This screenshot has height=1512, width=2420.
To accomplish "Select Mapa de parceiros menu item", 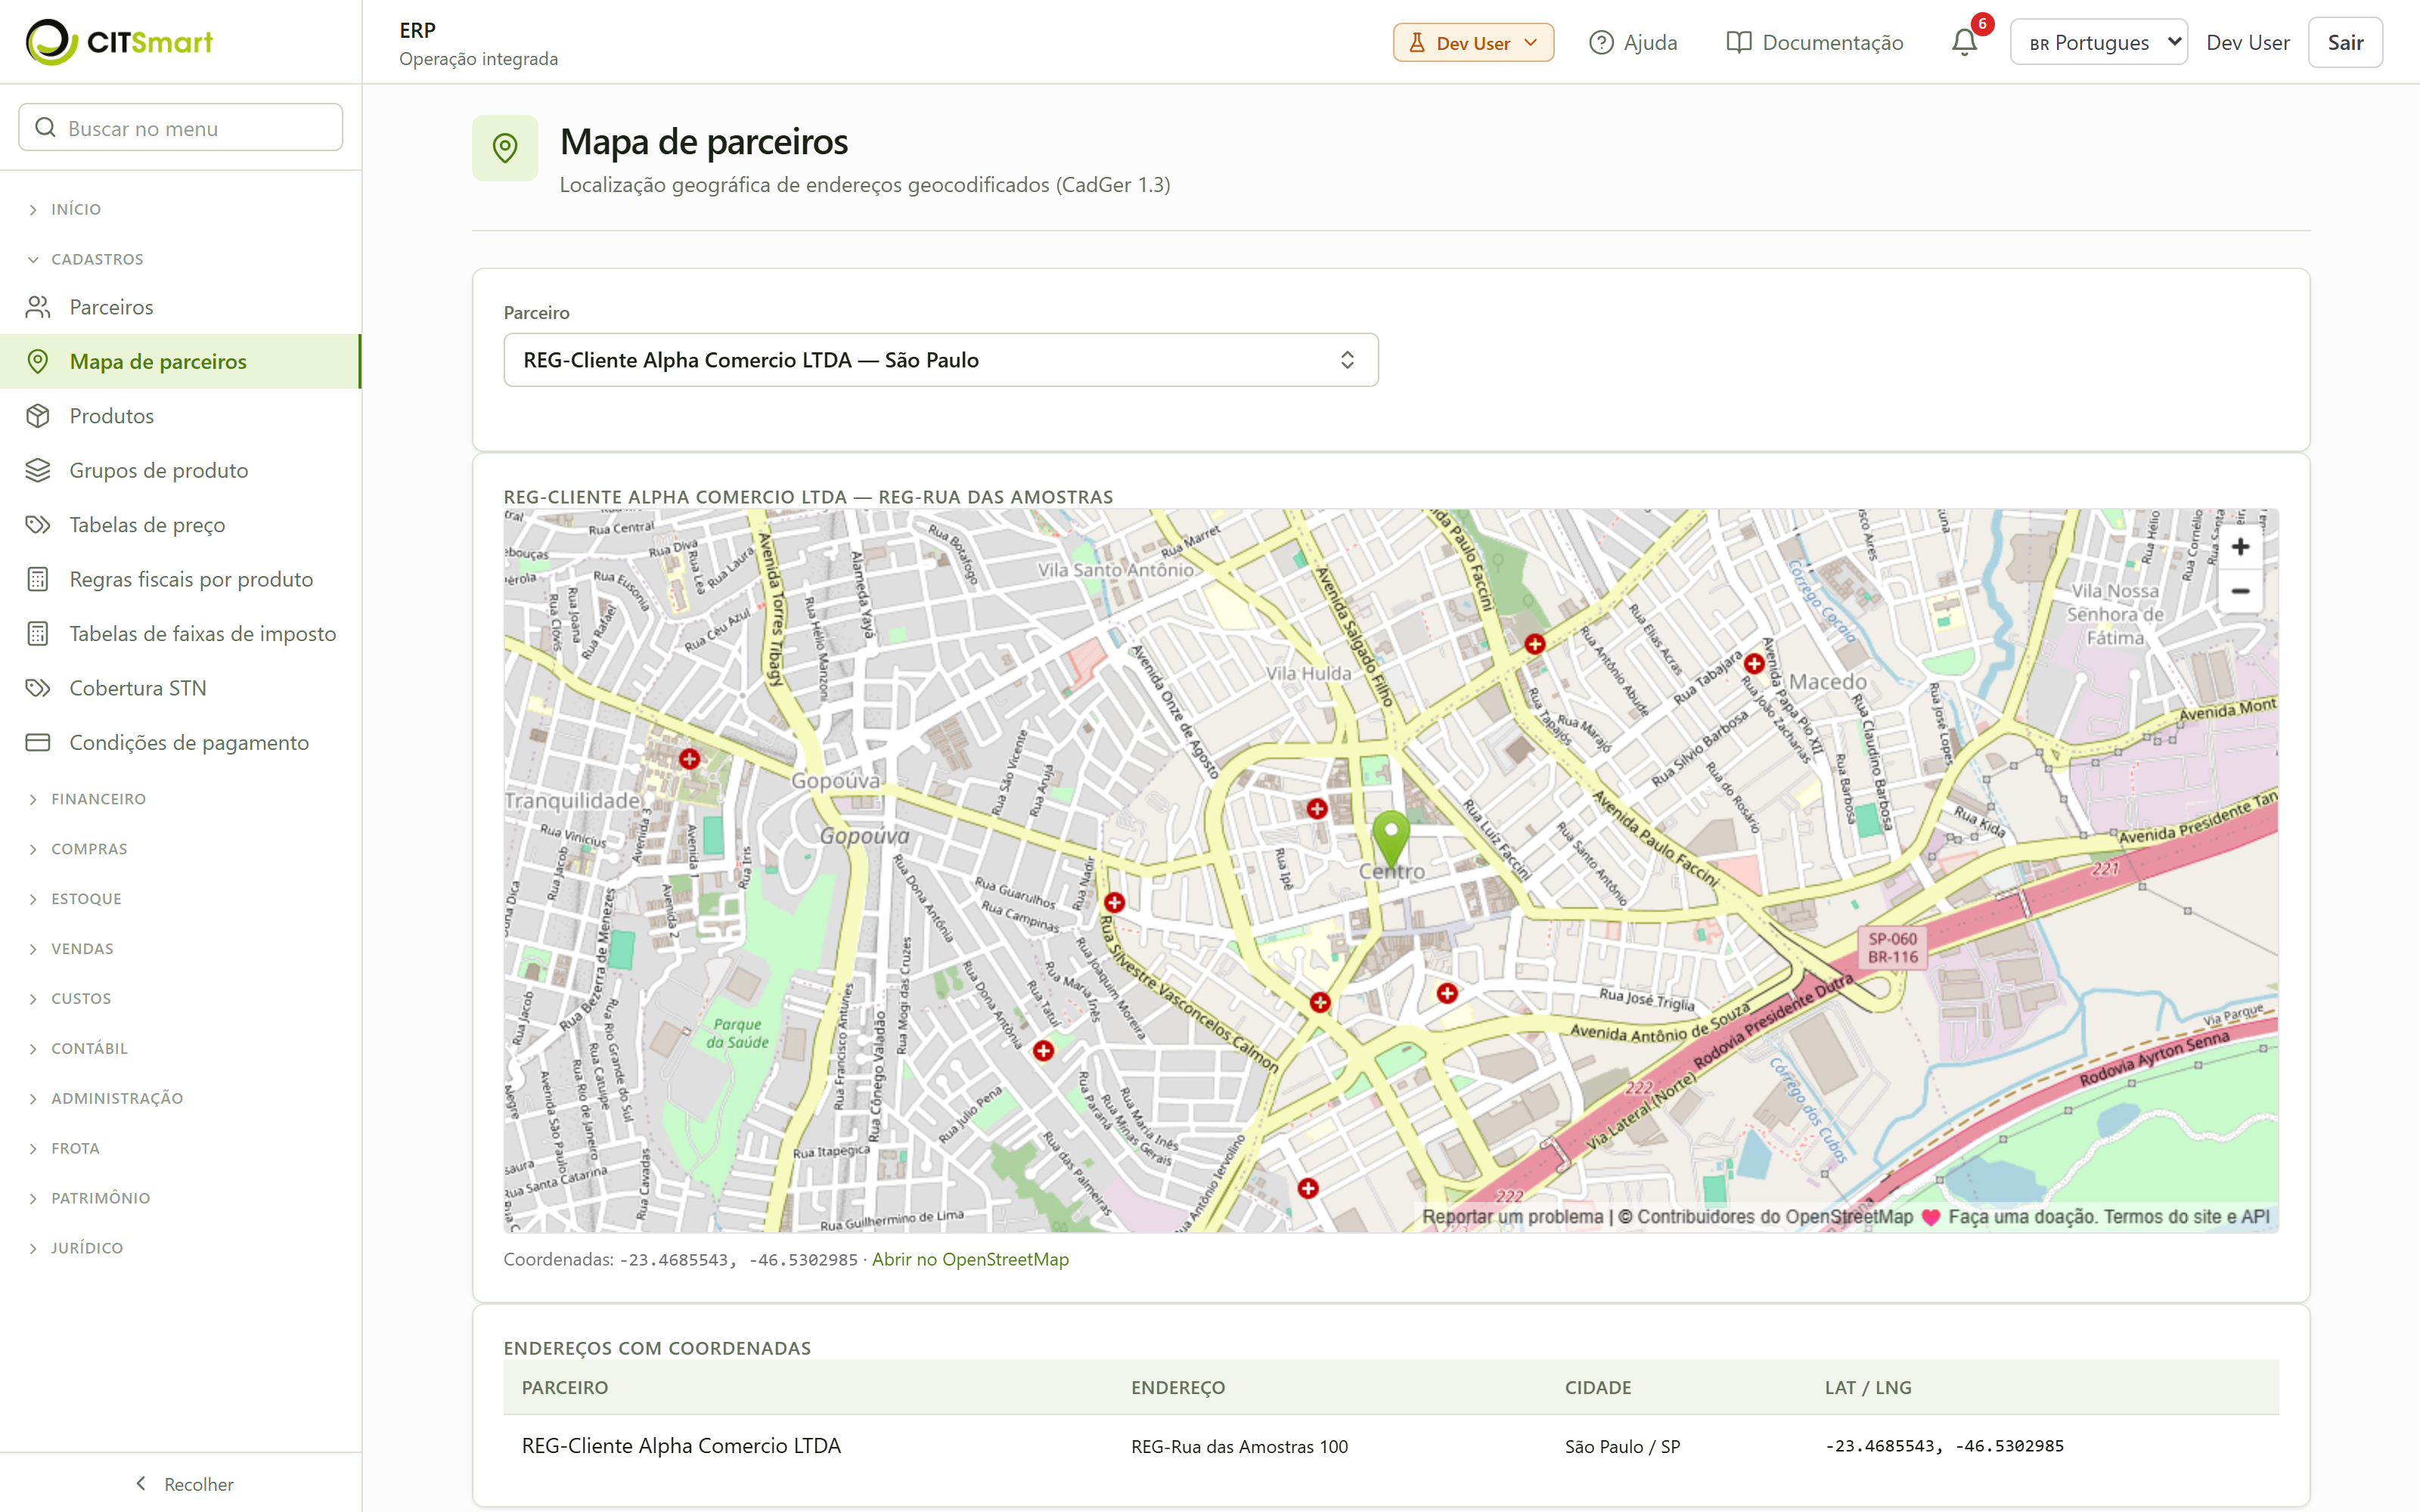I will [180, 361].
